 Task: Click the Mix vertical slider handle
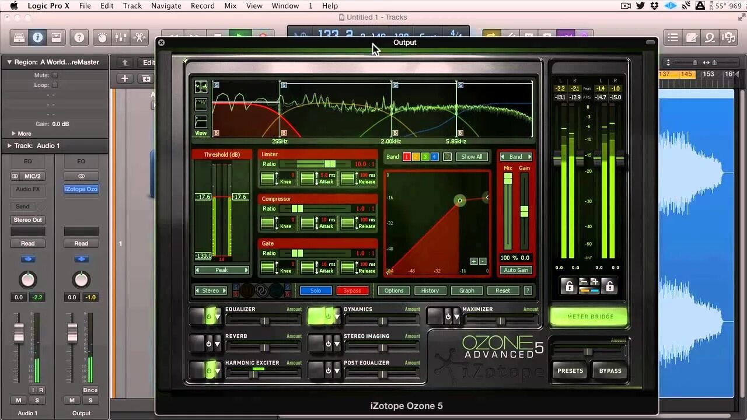pos(508,178)
